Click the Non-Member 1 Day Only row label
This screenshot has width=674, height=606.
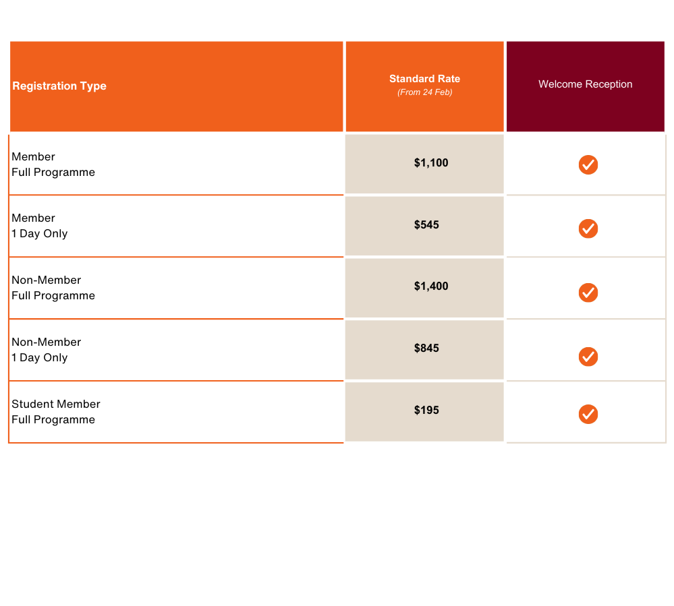pyautogui.click(x=46, y=350)
